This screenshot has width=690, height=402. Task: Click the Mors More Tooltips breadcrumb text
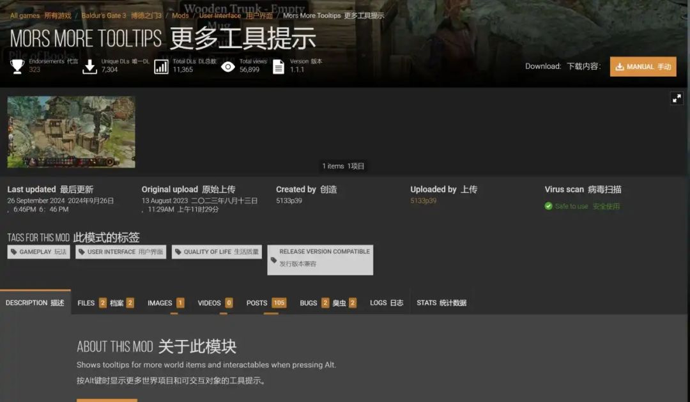333,15
